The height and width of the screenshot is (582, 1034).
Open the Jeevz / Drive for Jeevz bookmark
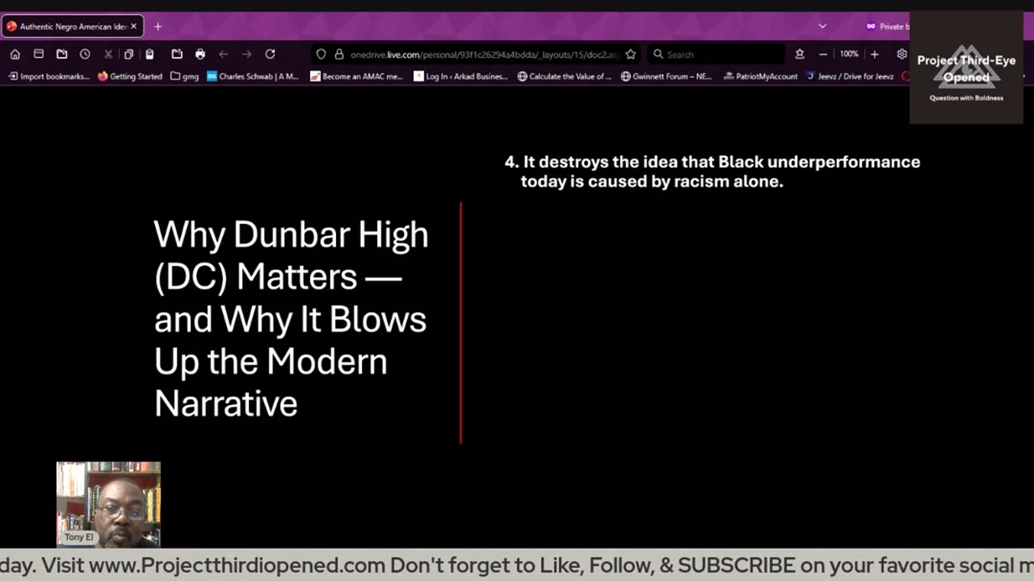(851, 76)
